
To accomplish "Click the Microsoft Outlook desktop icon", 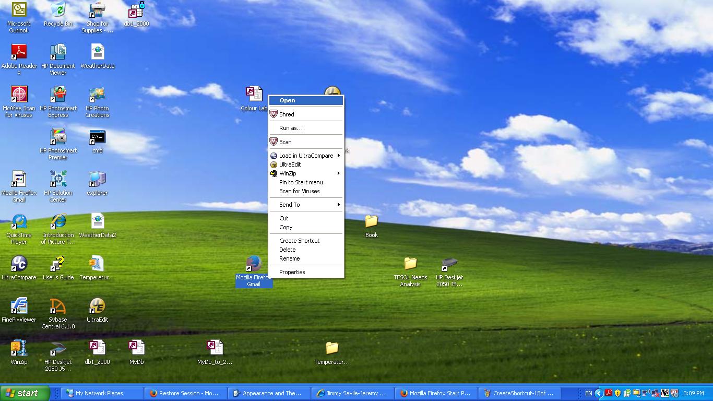I will tap(19, 10).
